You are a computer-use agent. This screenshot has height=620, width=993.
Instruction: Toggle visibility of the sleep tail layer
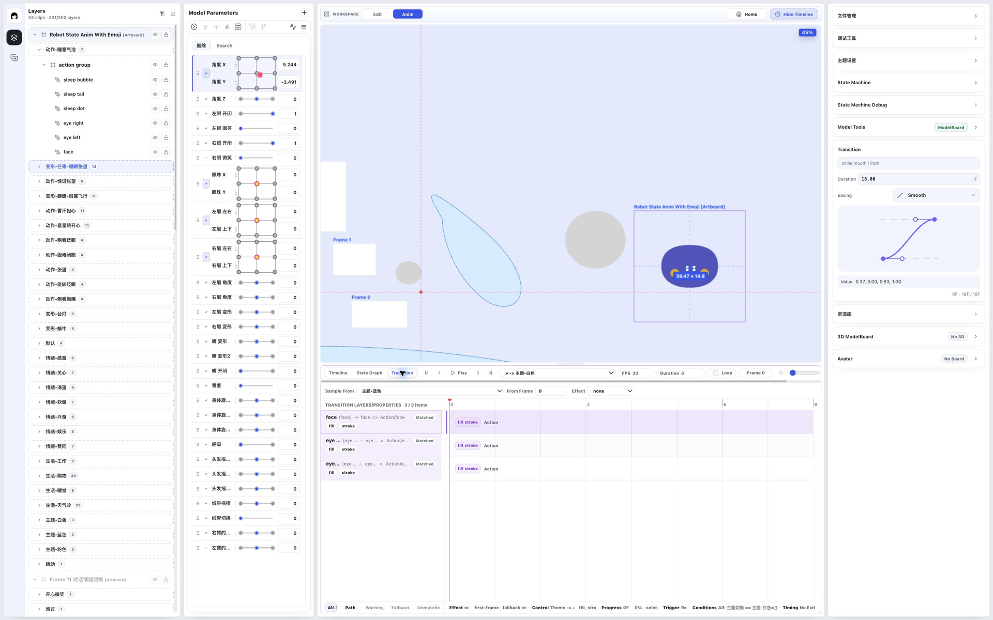[155, 95]
